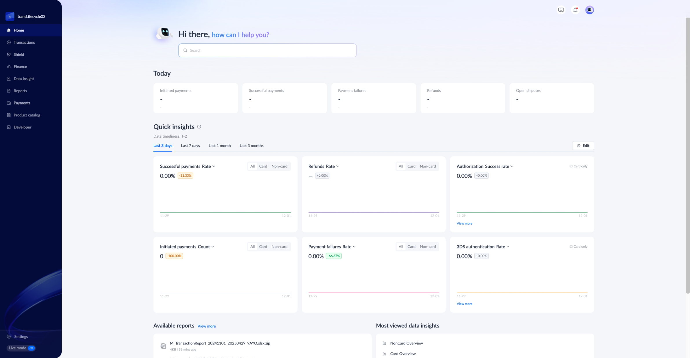Expand Payment failures Rate dropdown
This screenshot has height=358, width=690.
tap(354, 247)
